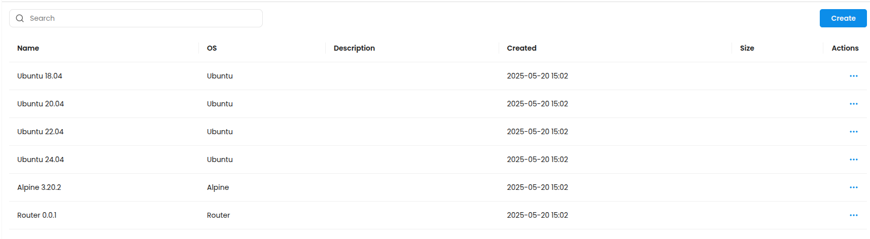The image size is (870, 239).
Task: Focus the Search input field
Action: pos(142,18)
